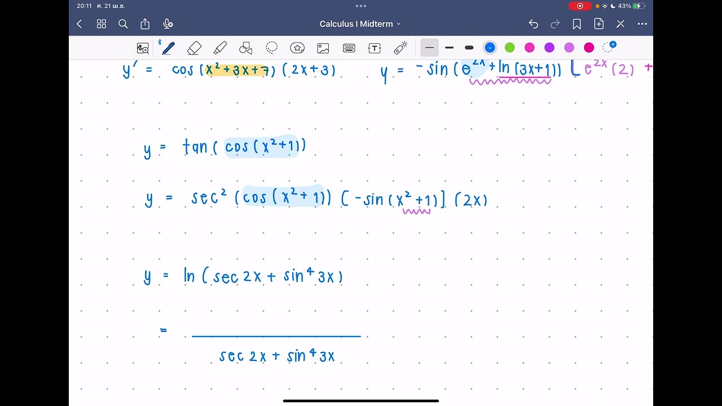Screen dimensions: 722x406
Task: Tap the battery indicator showing 43%
Action: tap(631, 6)
